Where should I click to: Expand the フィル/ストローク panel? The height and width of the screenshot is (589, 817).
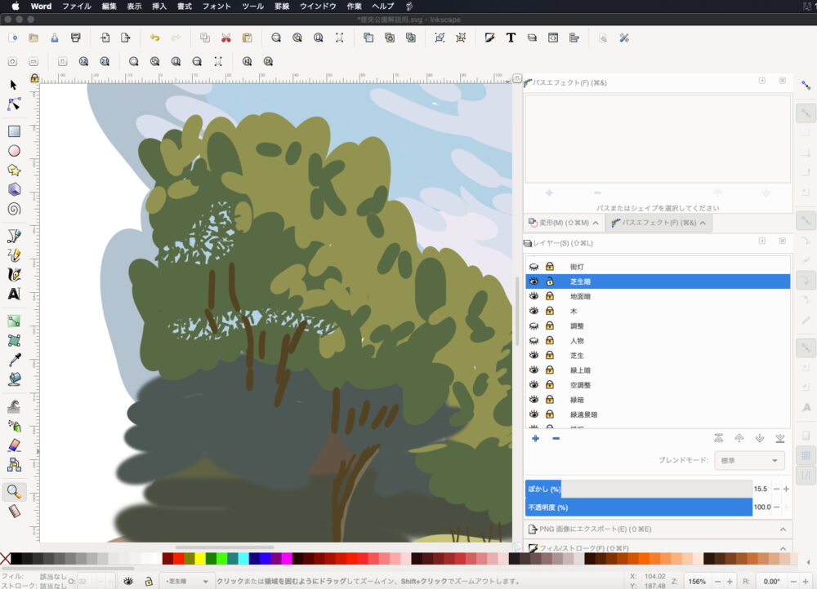[x=658, y=548]
